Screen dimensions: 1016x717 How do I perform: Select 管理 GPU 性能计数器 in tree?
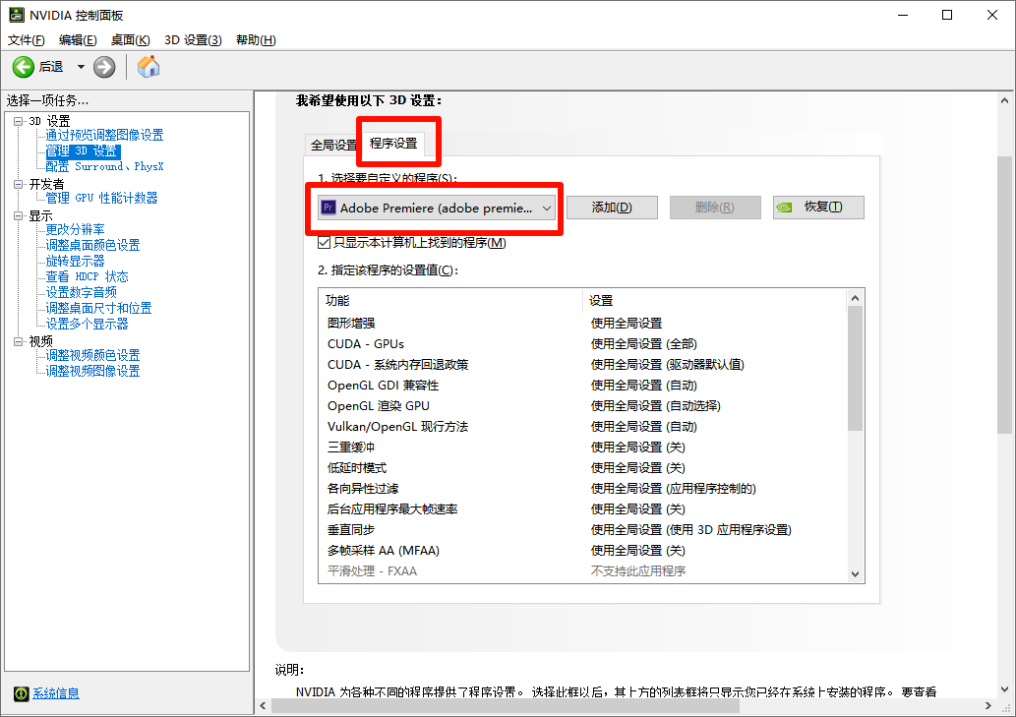click(101, 199)
